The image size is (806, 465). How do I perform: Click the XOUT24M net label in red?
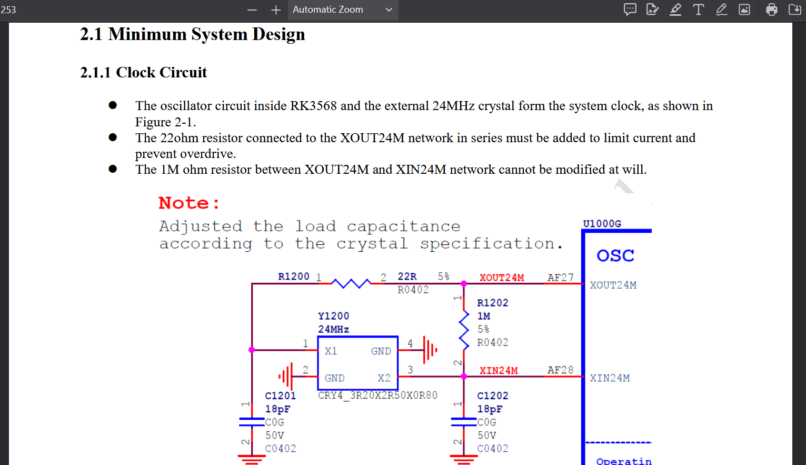tap(501, 278)
